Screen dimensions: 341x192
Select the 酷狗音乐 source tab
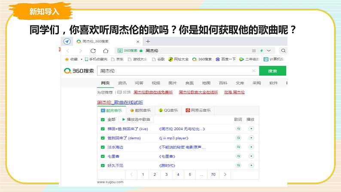coord(111,110)
